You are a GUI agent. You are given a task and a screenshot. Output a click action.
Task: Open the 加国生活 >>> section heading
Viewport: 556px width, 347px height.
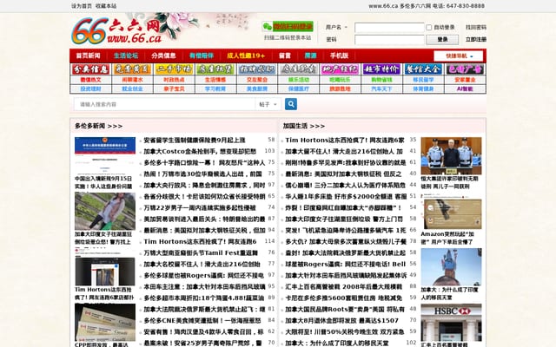(304, 126)
